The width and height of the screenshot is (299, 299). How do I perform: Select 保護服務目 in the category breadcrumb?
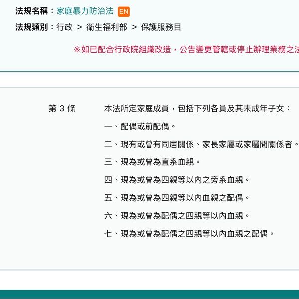[x=161, y=27]
